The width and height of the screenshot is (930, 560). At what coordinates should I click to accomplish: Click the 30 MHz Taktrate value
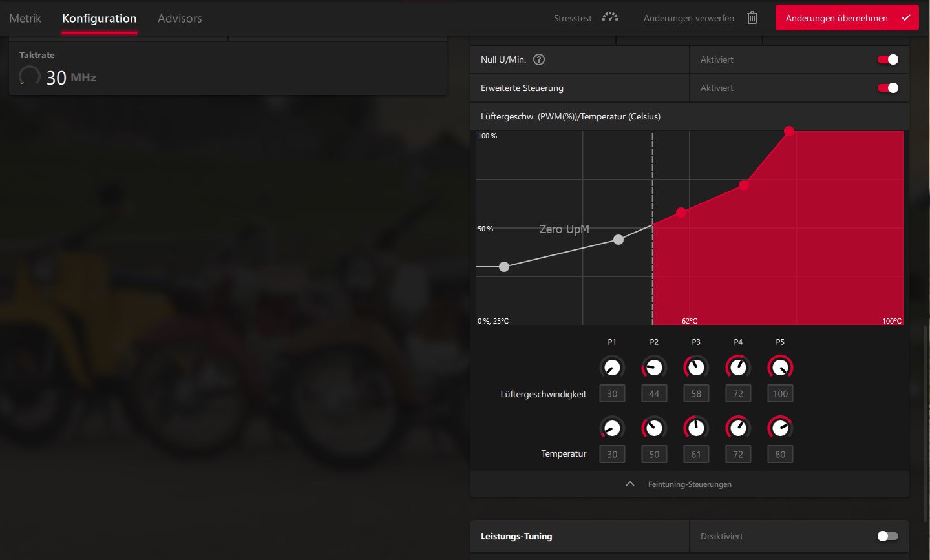[x=71, y=78]
